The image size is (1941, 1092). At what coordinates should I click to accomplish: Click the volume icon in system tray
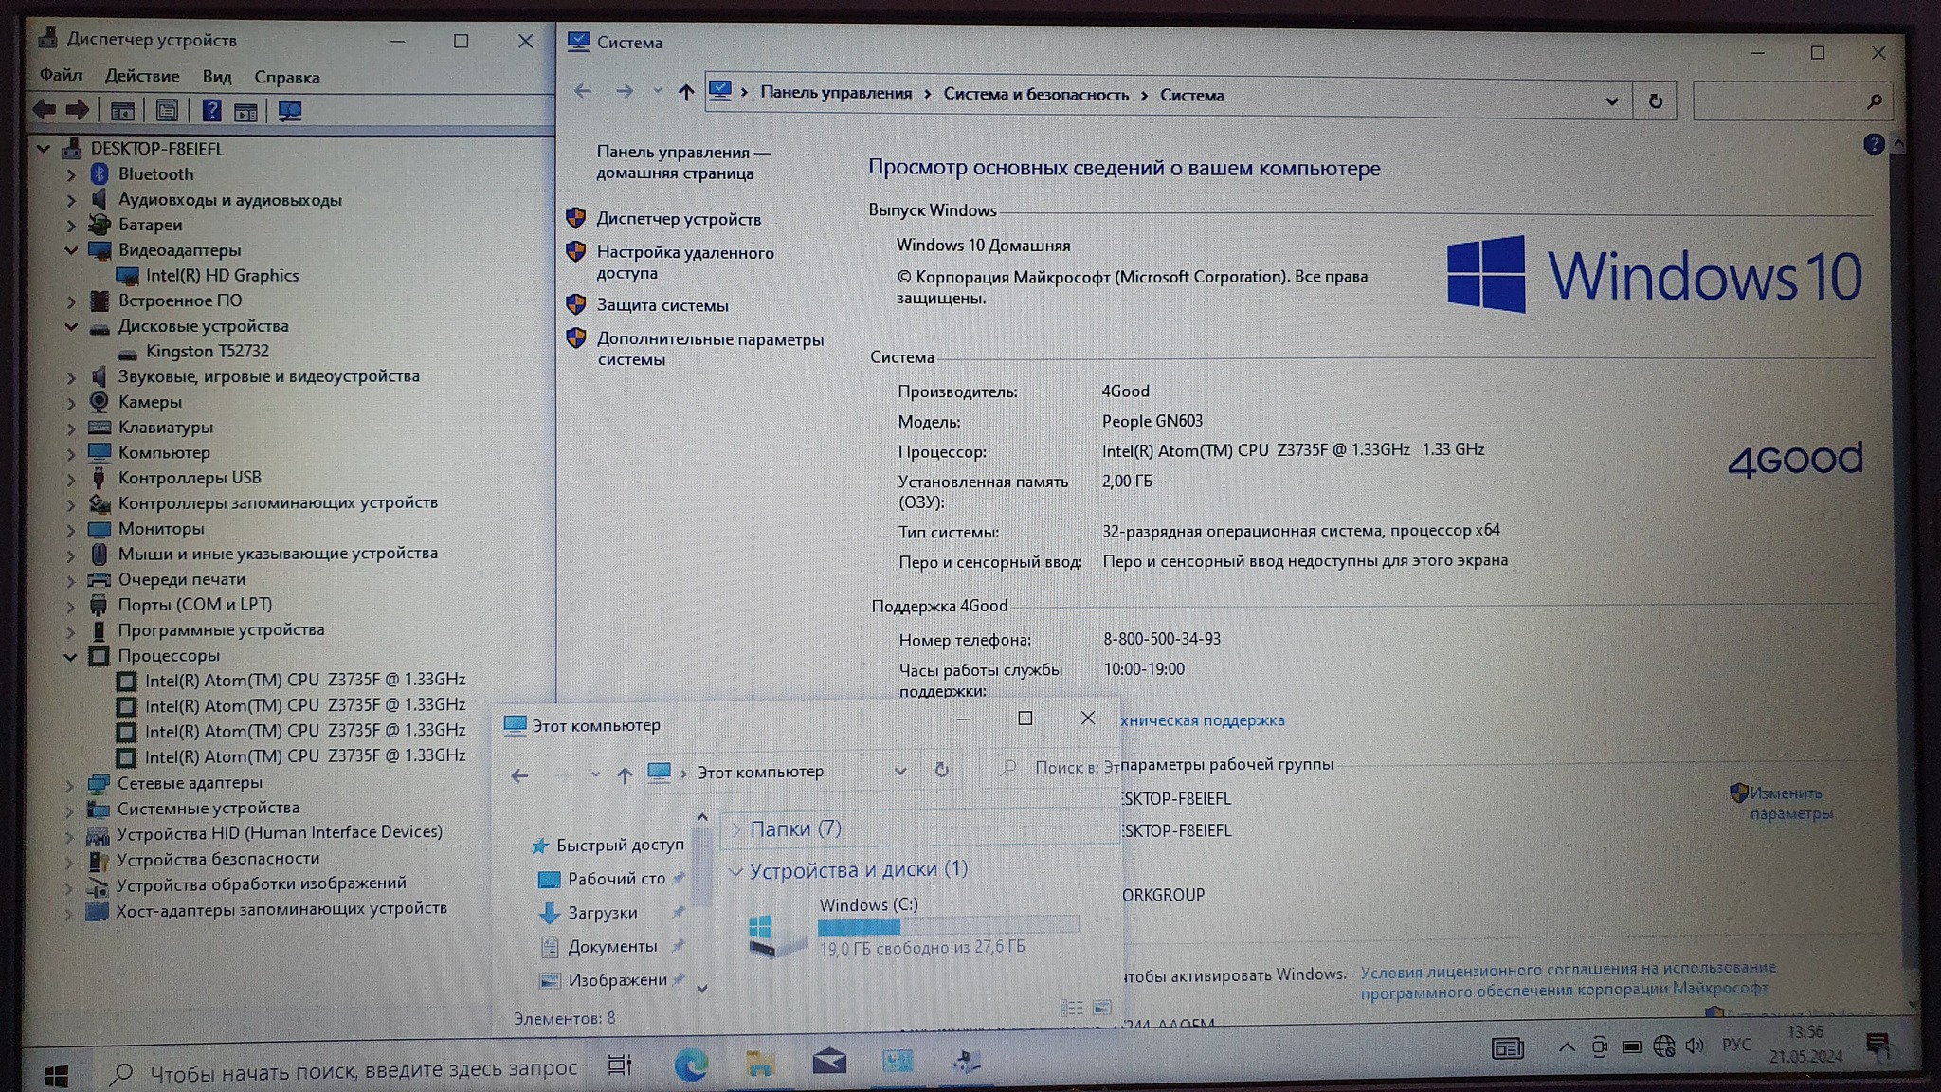coord(1695,1046)
